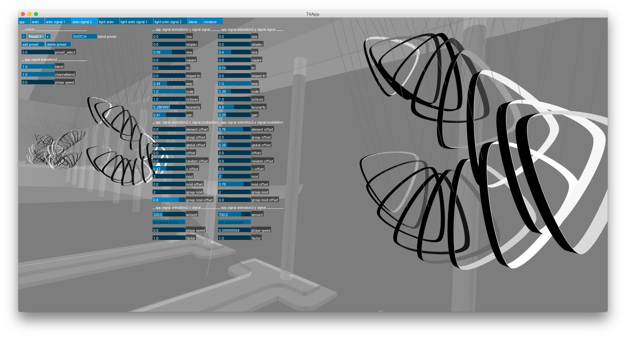Set the blend slider under app.signal animation2
The height and width of the screenshot is (338, 626).
point(37,66)
